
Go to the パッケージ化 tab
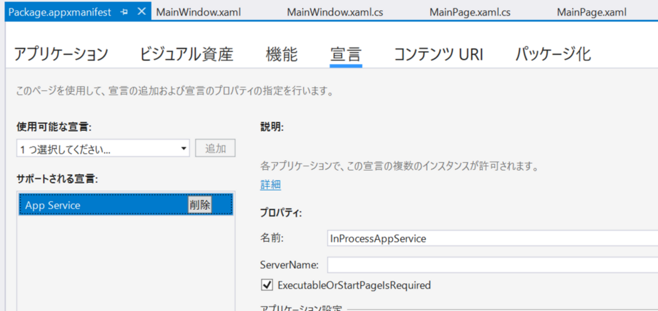(553, 54)
